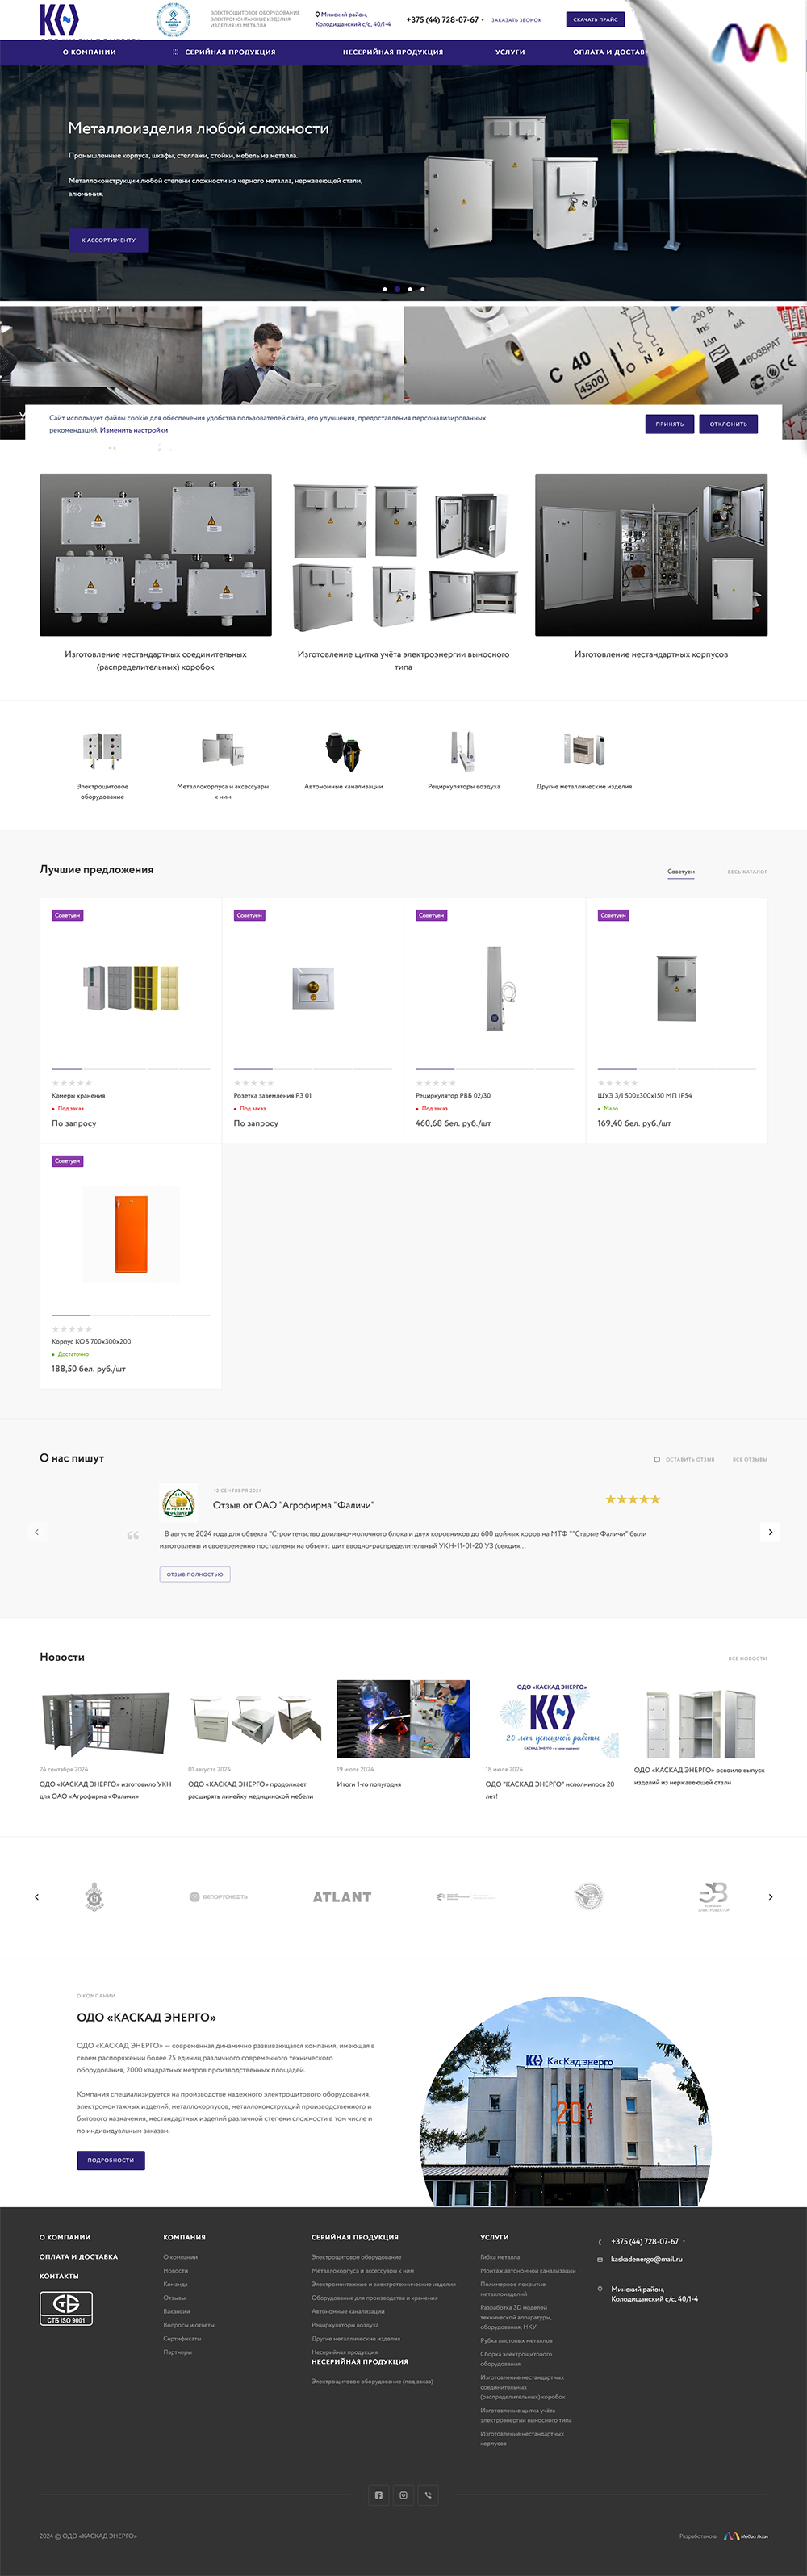Click the Белоруснефть partner logo
Viewport: 807px width, 2576px height.
218,1897
